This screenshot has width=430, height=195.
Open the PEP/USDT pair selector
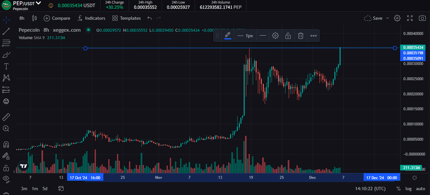click(x=27, y=3)
